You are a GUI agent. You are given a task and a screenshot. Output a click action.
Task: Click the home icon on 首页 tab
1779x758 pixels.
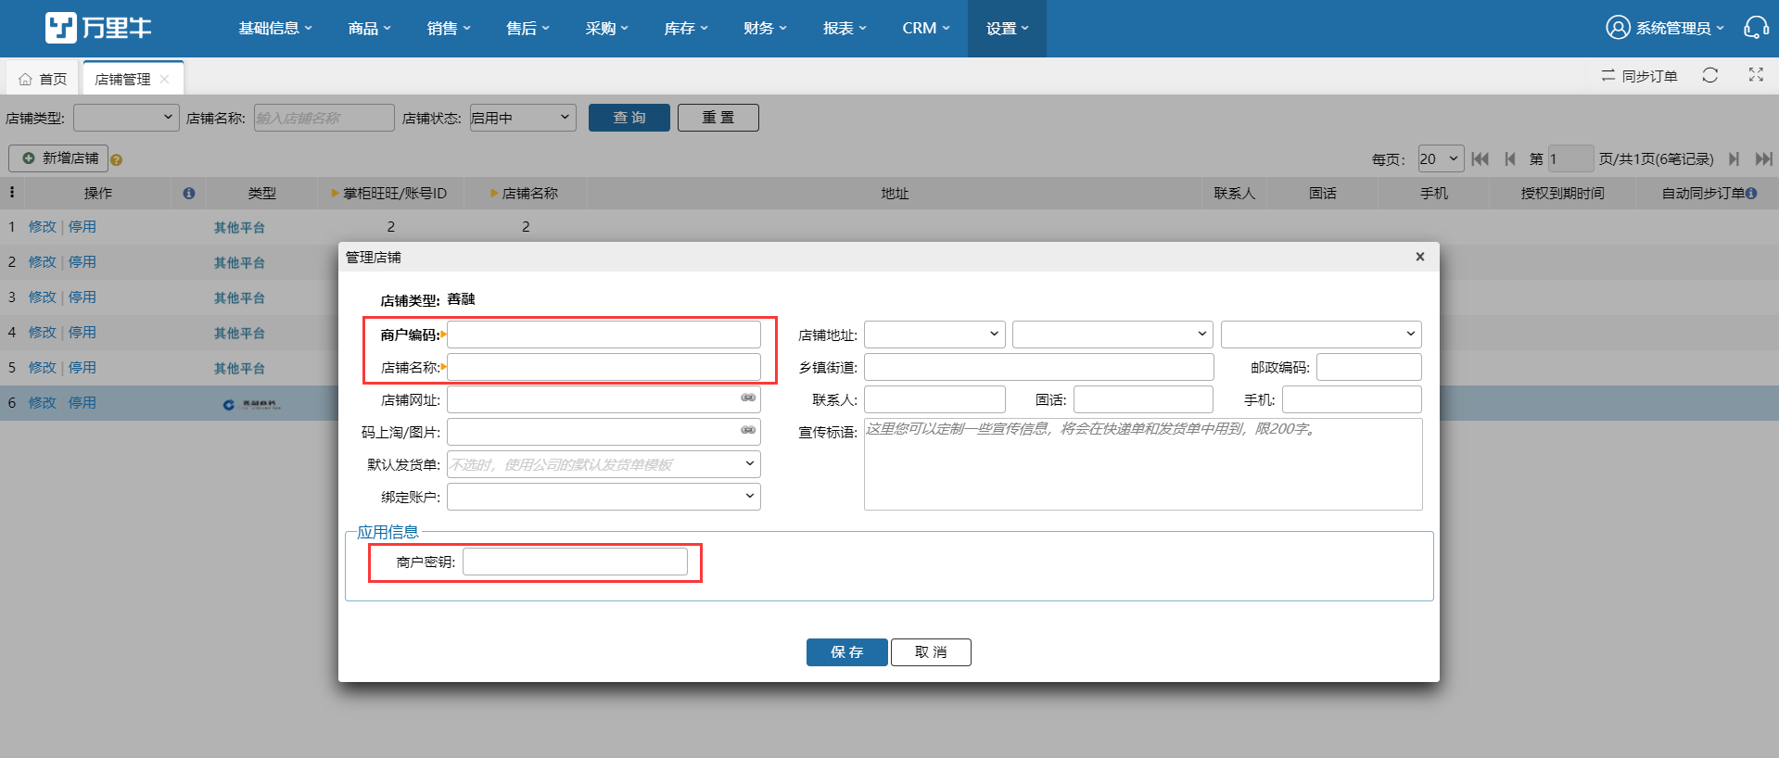25,79
